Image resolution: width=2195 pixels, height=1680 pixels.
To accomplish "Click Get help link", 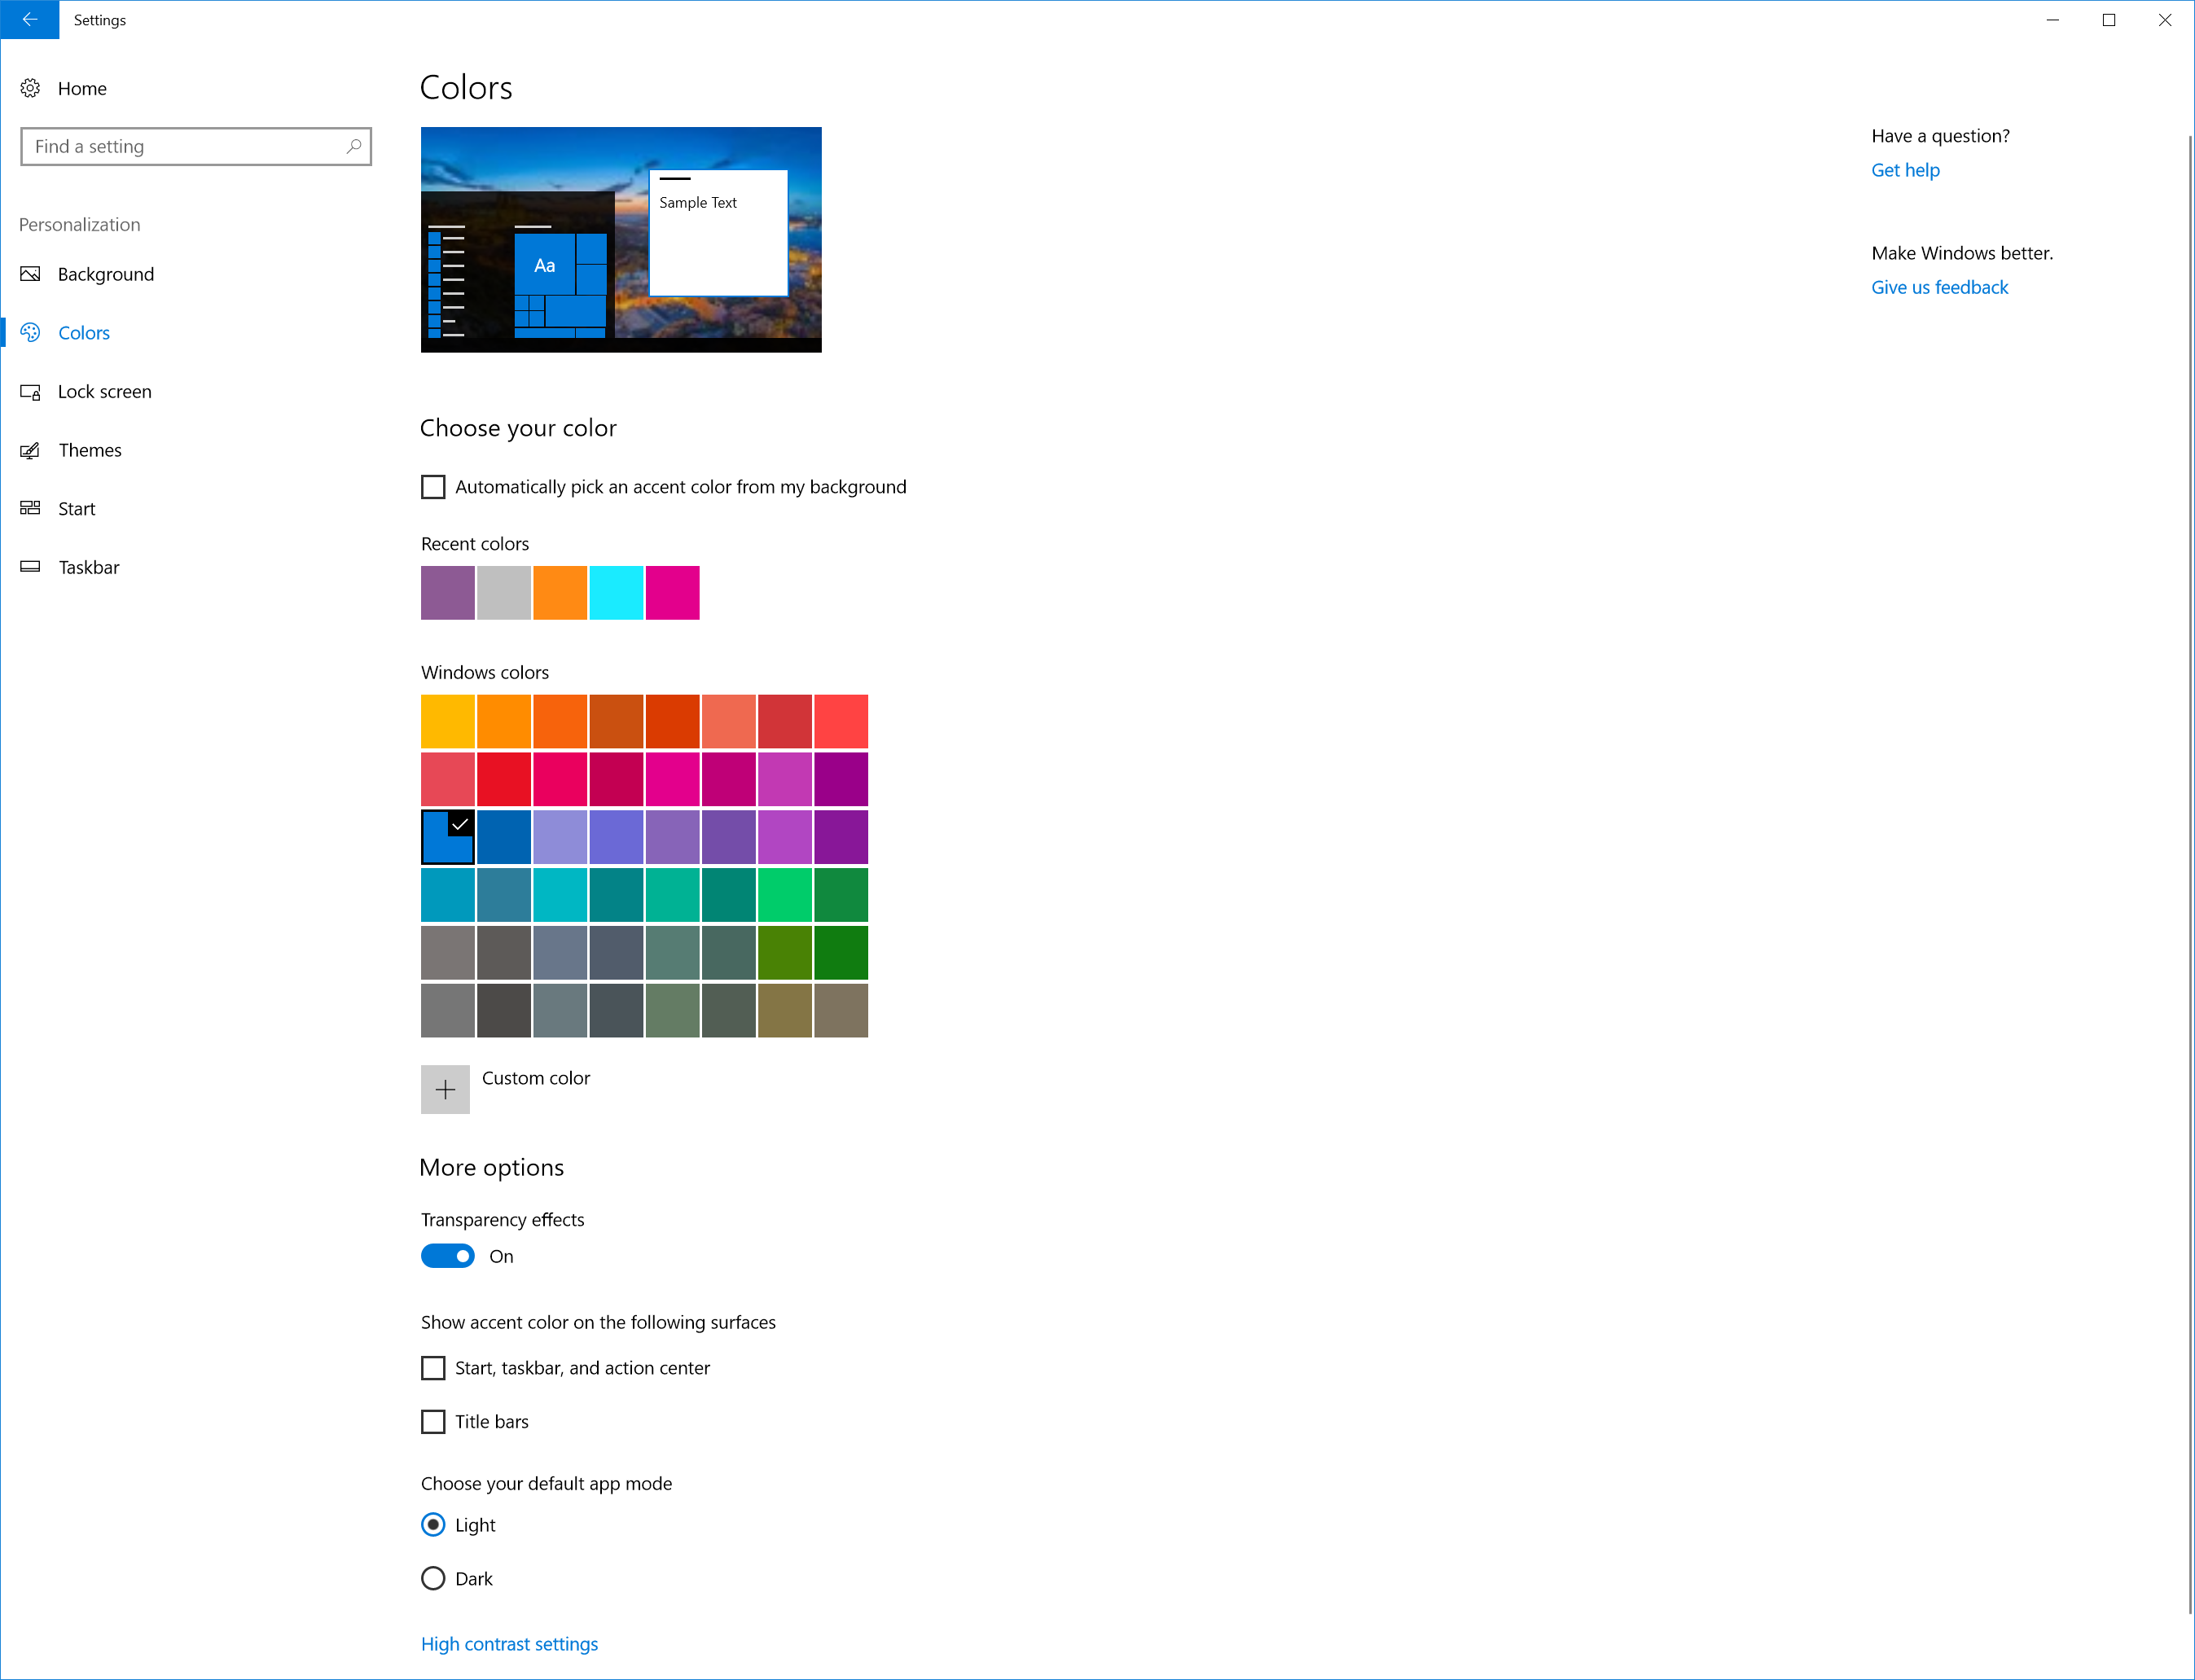I will tap(1904, 169).
